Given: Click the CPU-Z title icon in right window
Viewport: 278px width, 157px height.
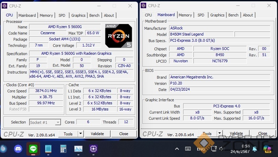Looking at the screenshot, I should click(143, 5).
